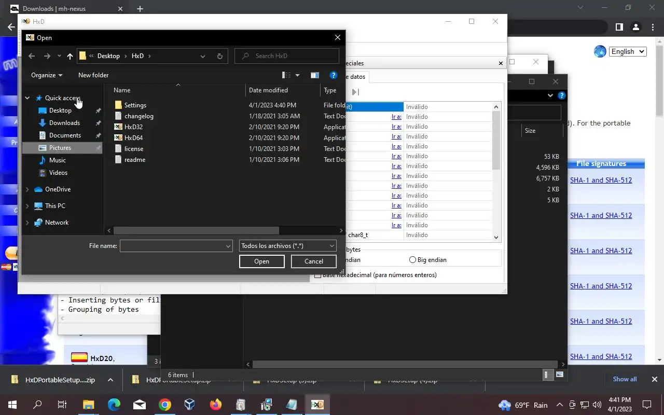Viewport: 664px width, 415px height.
Task: Select the Settings folder
Action: [135, 105]
